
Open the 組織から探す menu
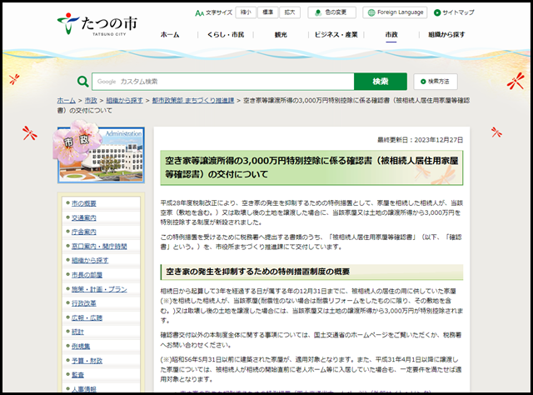[x=446, y=34]
